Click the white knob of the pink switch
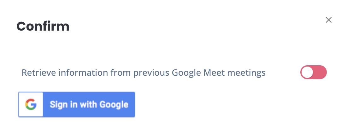Screen dimensions: 347x135 (x=307, y=72)
